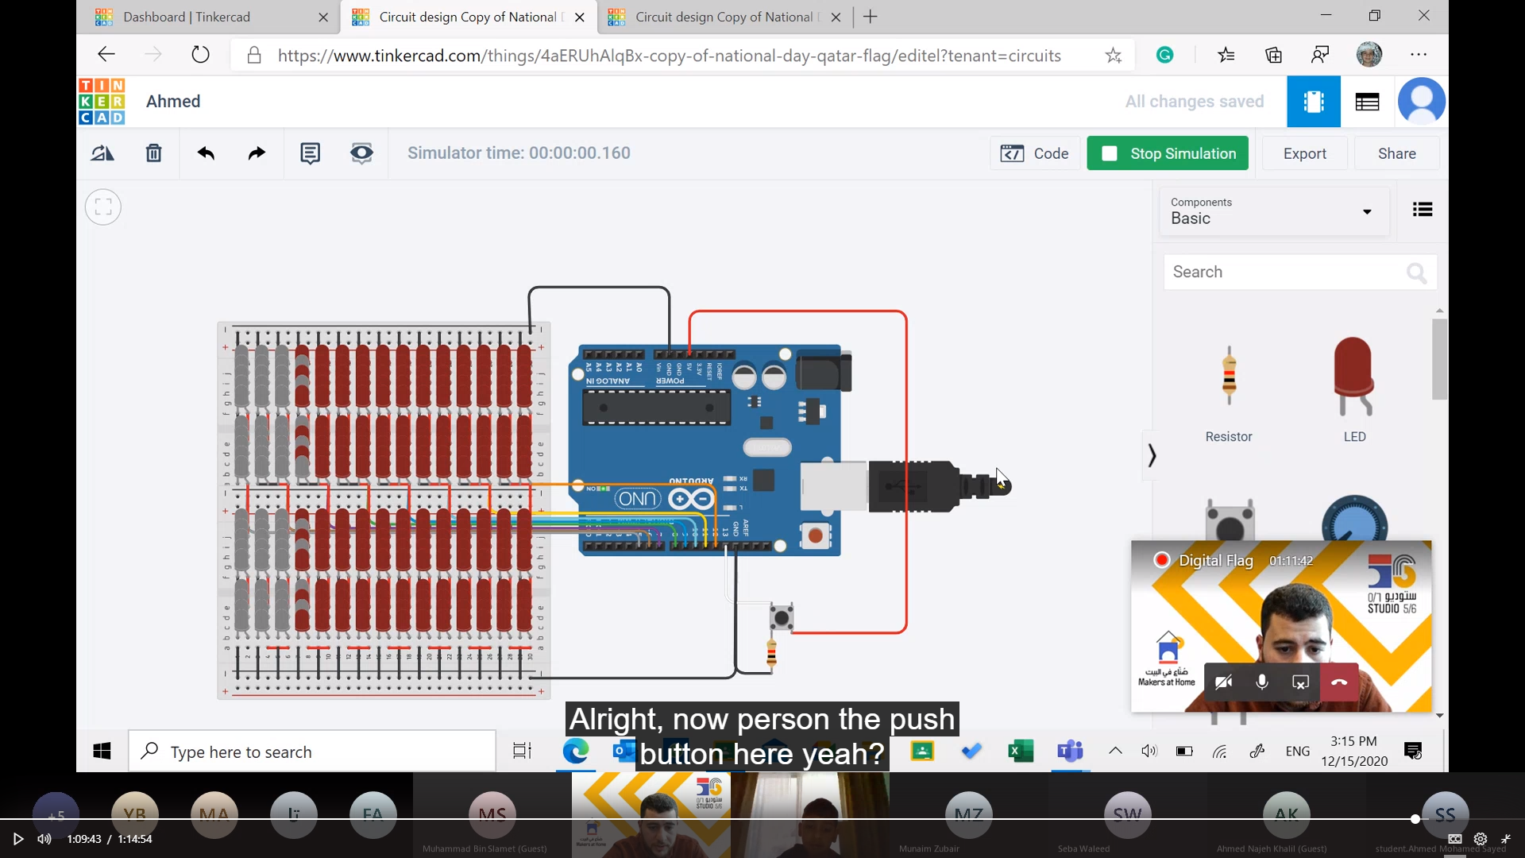Click the Export button
This screenshot has height=858, width=1525.
(1304, 153)
